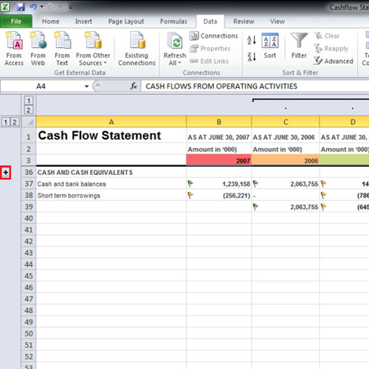The width and height of the screenshot is (369, 369).
Task: Switch to the View tab
Action: point(277,21)
